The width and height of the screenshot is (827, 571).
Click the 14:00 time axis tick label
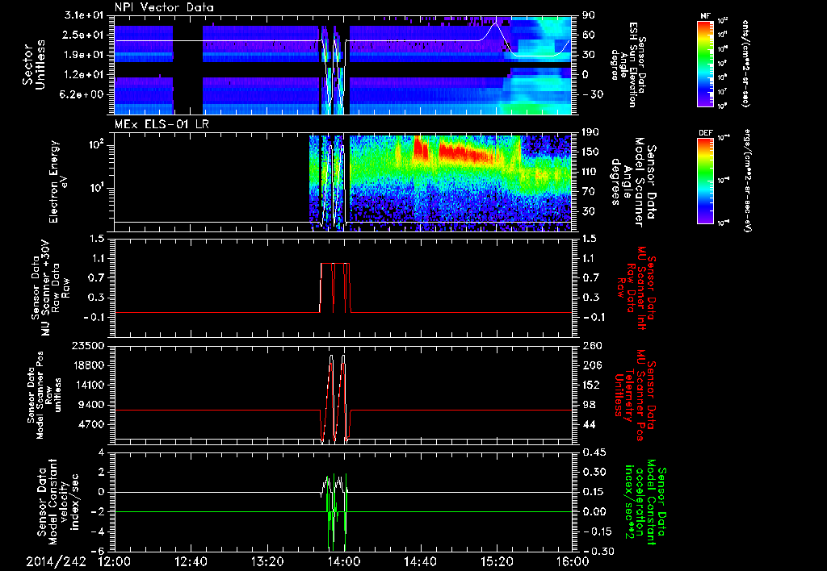(x=344, y=561)
